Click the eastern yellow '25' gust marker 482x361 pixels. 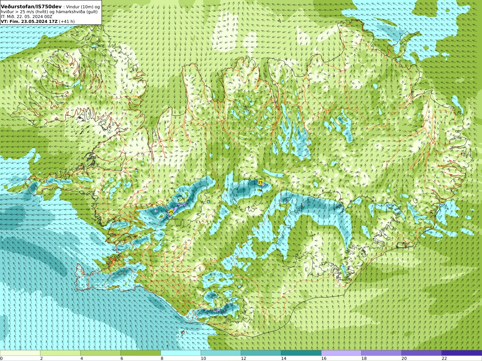point(261,182)
